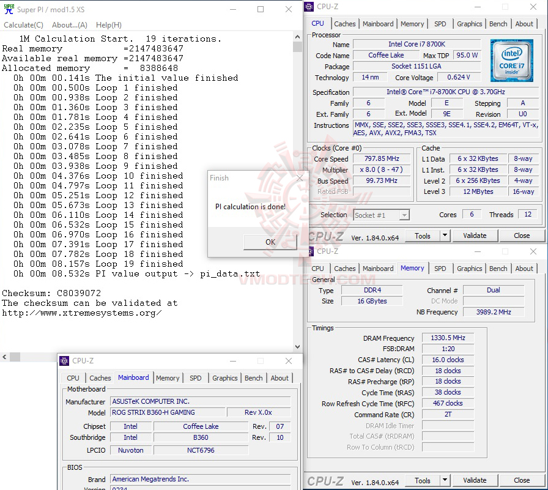Click OK on the PI calculation done dialog
This screenshot has height=490, width=548.
(x=270, y=242)
